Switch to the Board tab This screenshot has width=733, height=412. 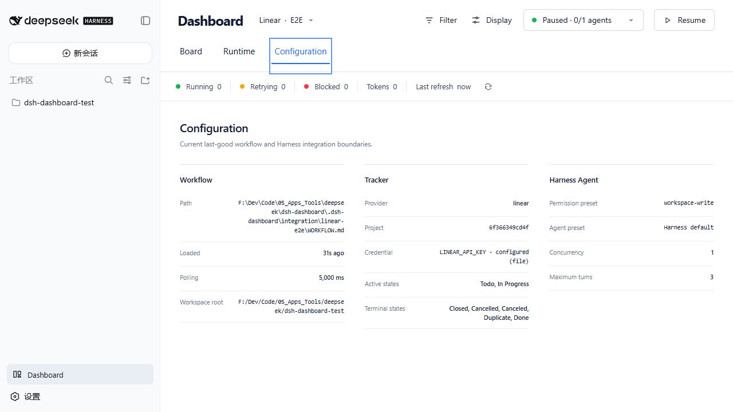pyautogui.click(x=191, y=51)
